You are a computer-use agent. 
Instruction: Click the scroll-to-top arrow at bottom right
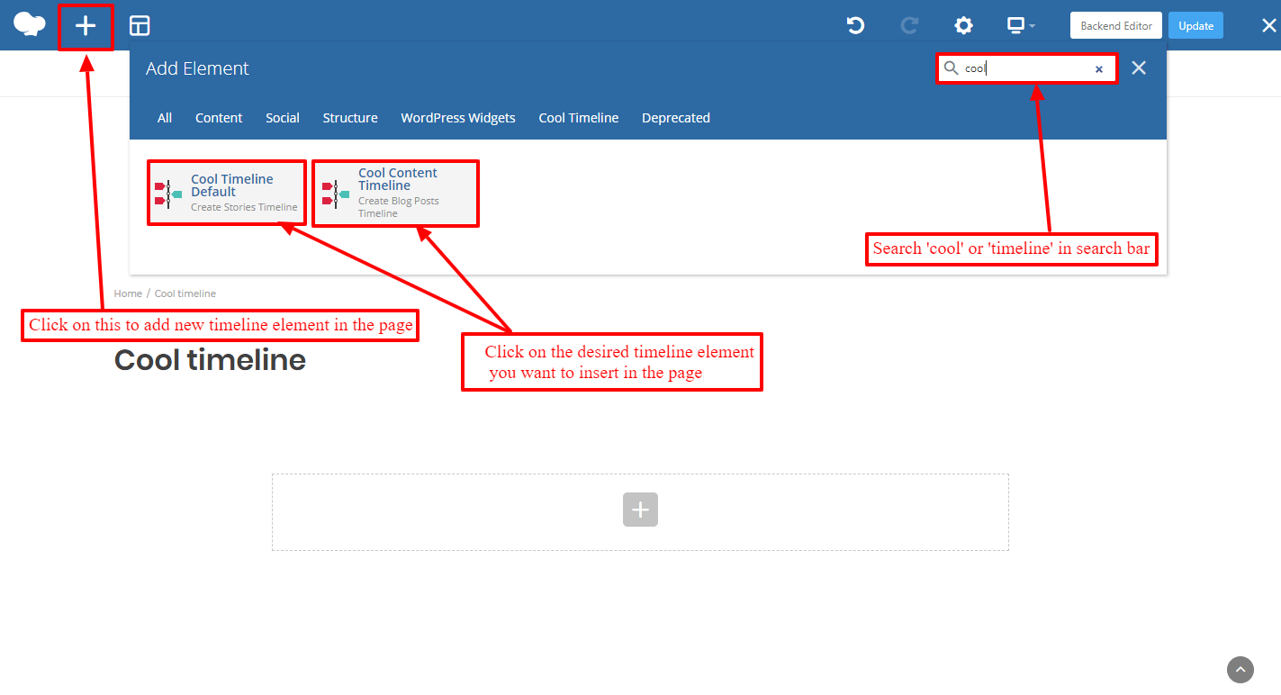click(1240, 670)
